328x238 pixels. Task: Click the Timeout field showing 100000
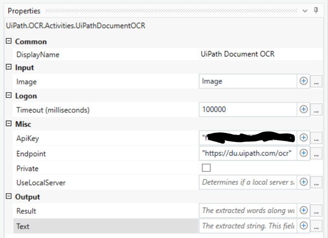[x=248, y=109]
